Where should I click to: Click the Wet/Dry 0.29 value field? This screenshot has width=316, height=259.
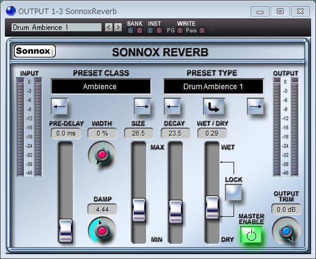click(212, 133)
